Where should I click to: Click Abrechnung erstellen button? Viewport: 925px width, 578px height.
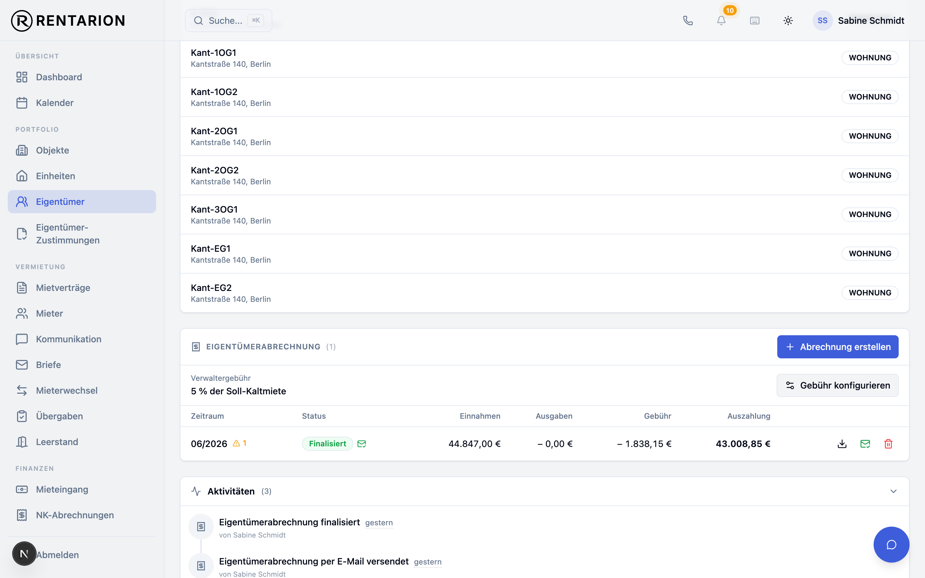837,347
